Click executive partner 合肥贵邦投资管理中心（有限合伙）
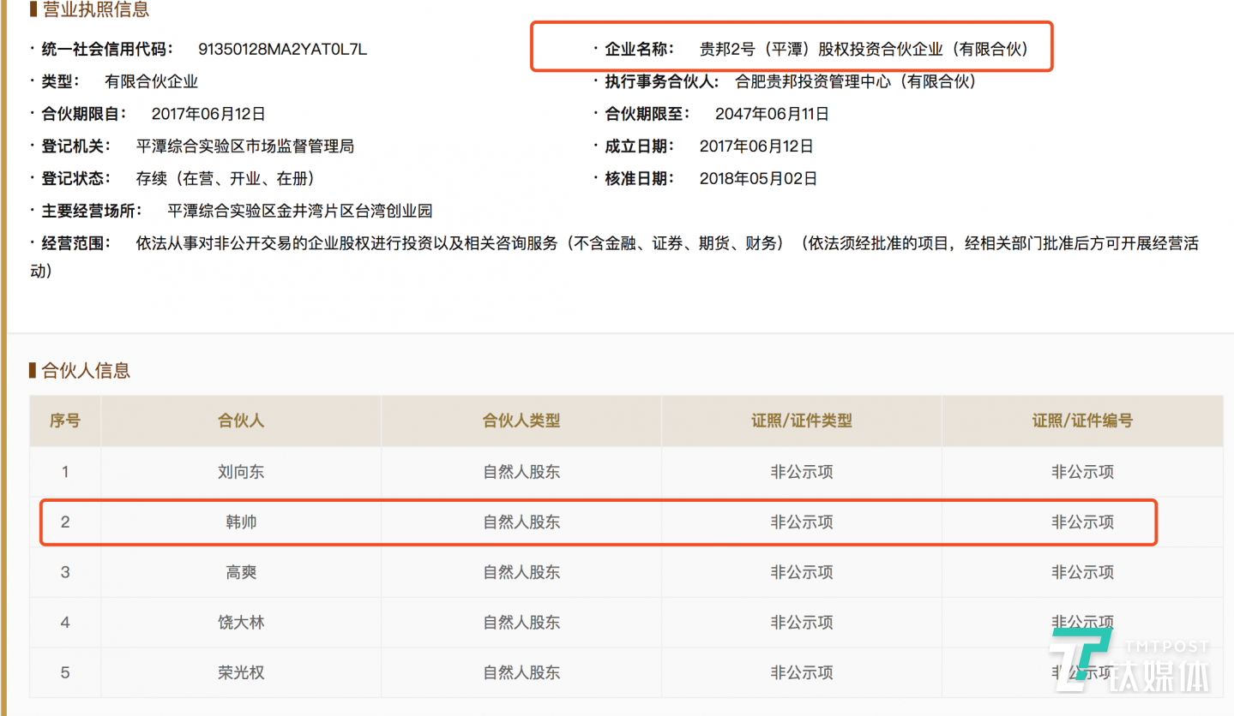 tap(856, 81)
